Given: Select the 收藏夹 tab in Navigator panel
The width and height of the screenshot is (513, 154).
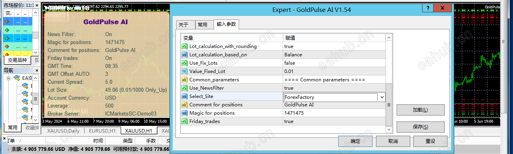Looking at the screenshot, I should point(32,127).
